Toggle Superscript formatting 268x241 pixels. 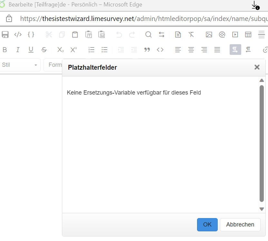pos(74,50)
